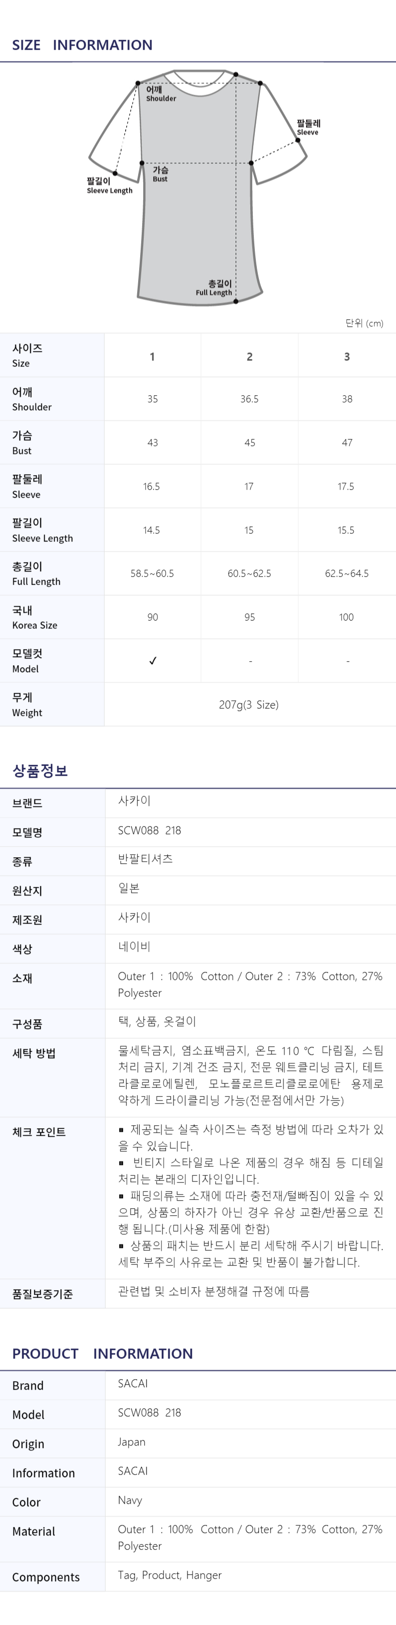Click the Sleeve Length label on the diagram

tap(109, 186)
